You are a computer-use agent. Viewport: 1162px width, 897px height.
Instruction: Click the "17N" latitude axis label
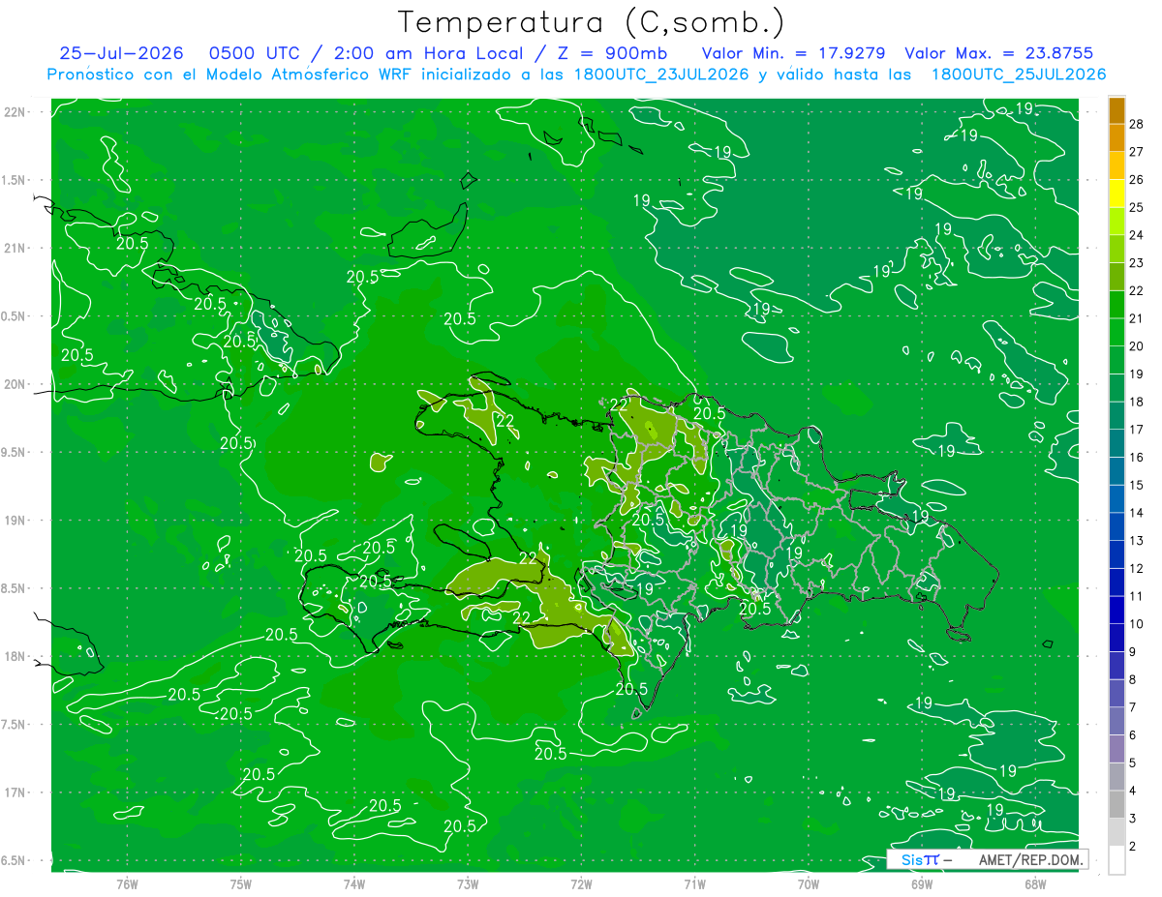click(15, 792)
